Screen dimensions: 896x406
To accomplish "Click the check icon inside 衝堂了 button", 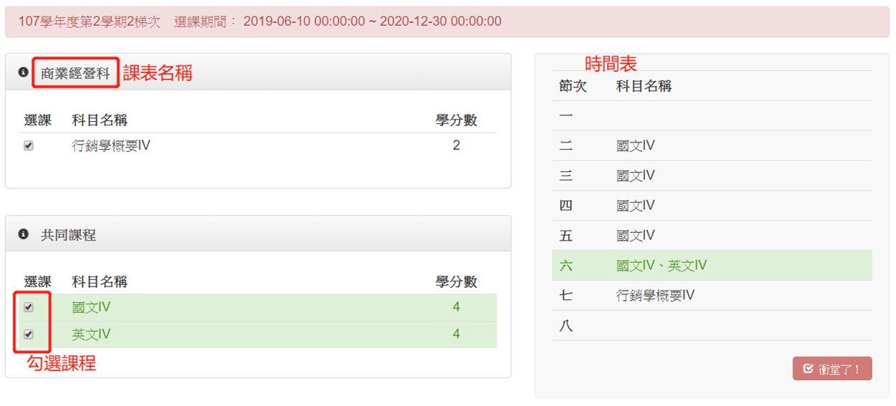I will coord(808,369).
